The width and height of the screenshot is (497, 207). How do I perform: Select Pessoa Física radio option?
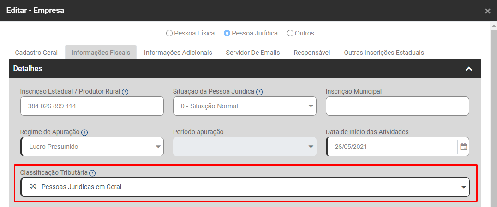169,33
